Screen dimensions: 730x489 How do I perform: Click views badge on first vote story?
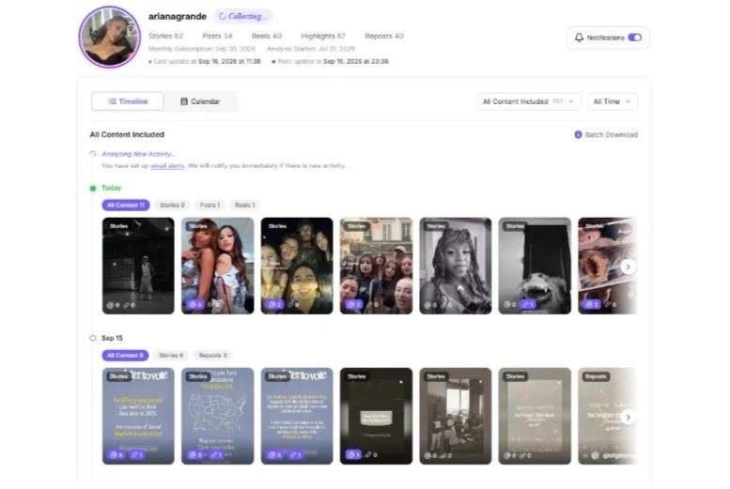coord(116,455)
